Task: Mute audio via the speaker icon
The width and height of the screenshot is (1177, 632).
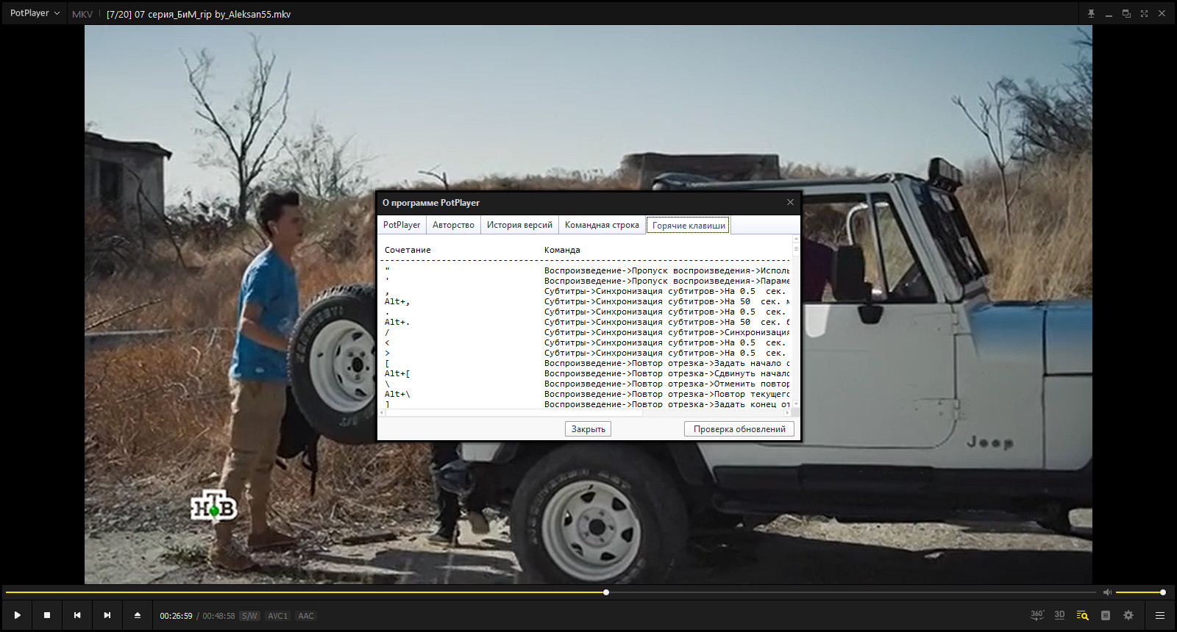Action: pos(1107,592)
